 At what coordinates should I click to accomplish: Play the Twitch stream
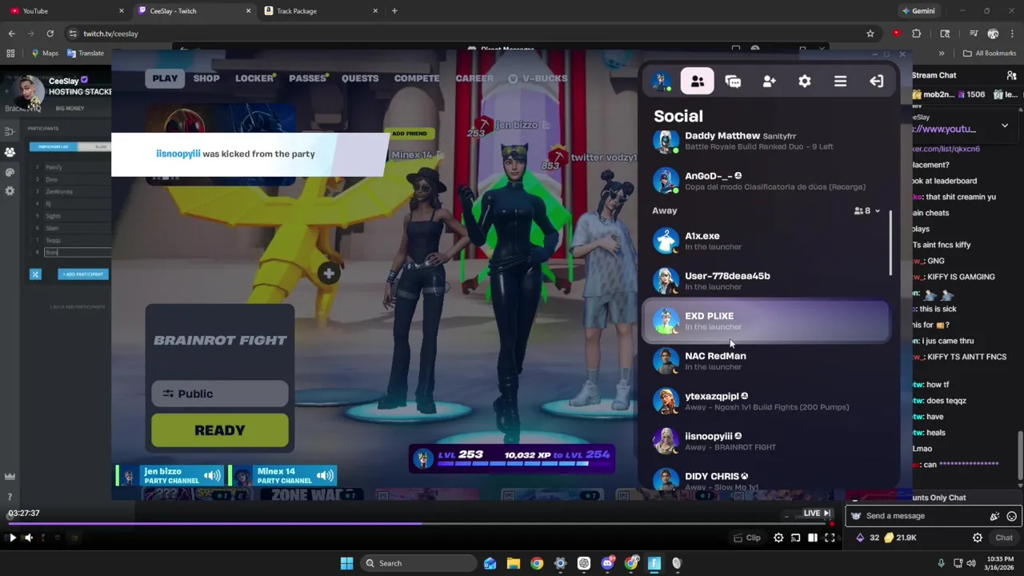pyautogui.click(x=12, y=538)
